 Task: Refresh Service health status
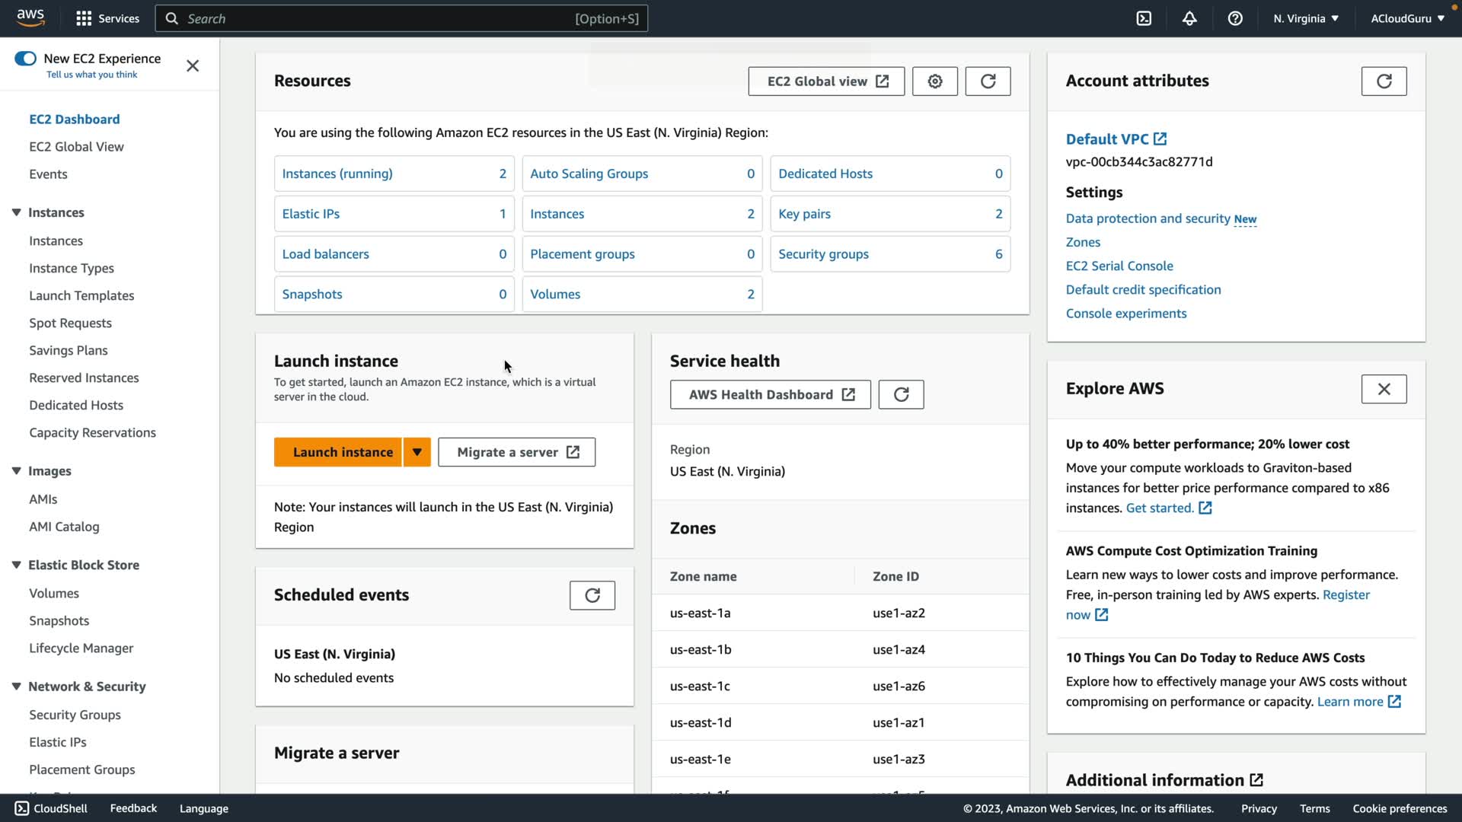(901, 394)
